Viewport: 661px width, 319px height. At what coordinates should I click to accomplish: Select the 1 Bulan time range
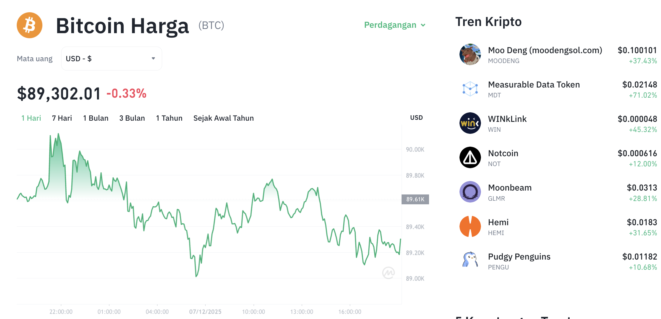pos(96,118)
